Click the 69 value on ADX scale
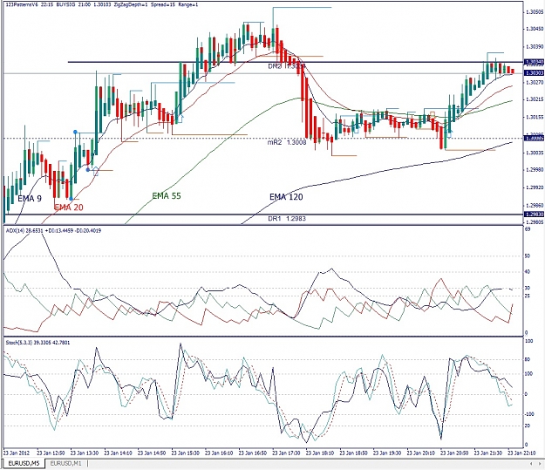545x470 pixels. [528, 229]
